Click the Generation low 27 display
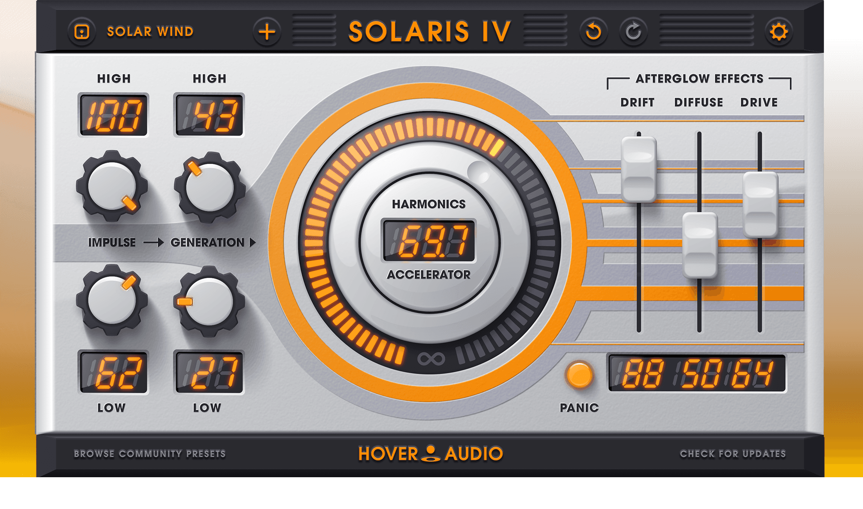 click(x=209, y=372)
